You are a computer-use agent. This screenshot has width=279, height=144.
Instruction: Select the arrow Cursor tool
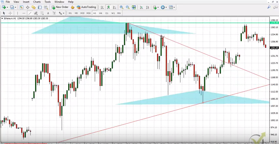pyautogui.click(x=4, y=13)
